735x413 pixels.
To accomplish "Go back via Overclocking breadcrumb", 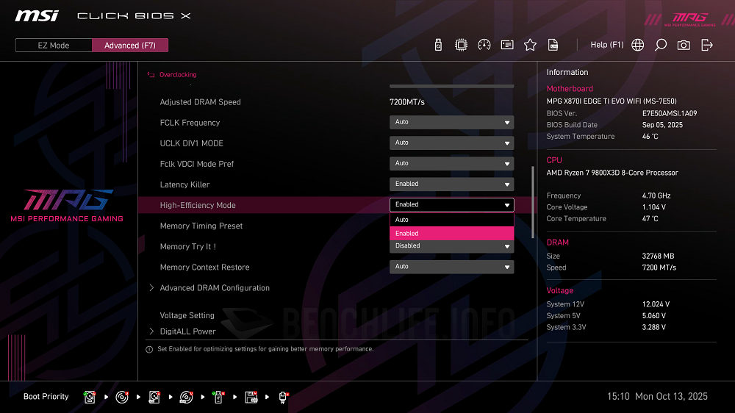I will [x=177, y=75].
